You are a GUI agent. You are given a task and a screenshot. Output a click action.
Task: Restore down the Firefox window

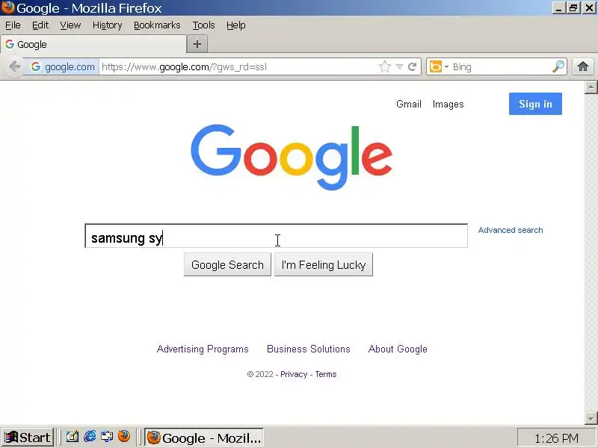coord(573,8)
